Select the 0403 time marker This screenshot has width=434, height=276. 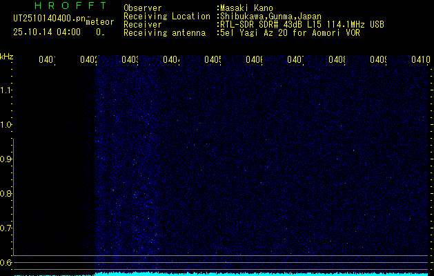point(130,59)
